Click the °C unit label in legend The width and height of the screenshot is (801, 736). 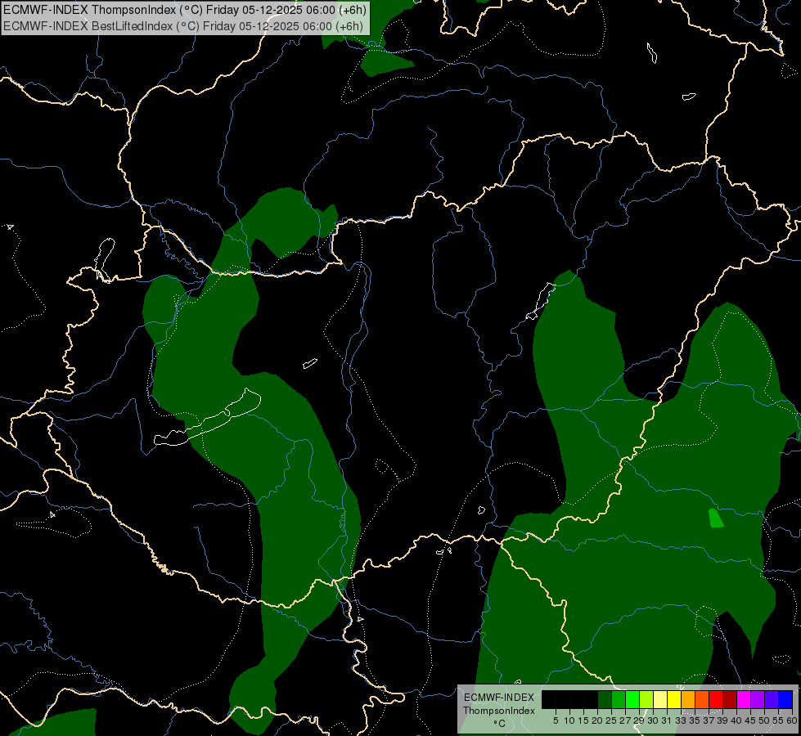coord(500,723)
